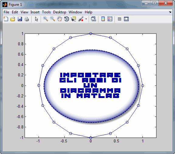
Task: Click the y-axis label -0.6
Action: [20, 117]
